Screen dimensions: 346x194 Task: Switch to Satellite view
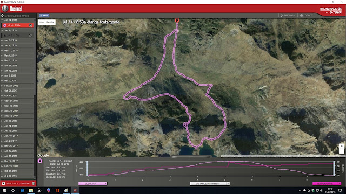[50, 22]
